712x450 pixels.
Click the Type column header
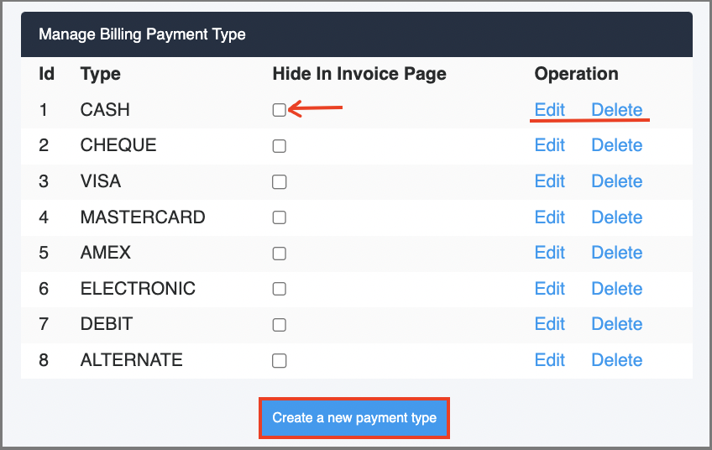tap(101, 74)
